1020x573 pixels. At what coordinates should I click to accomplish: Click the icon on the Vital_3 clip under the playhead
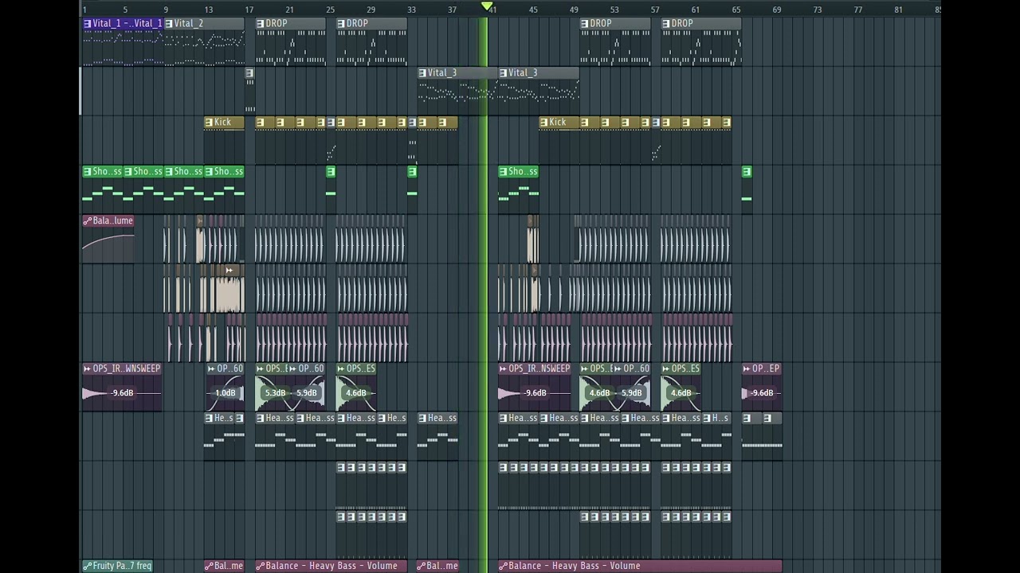[x=422, y=72]
